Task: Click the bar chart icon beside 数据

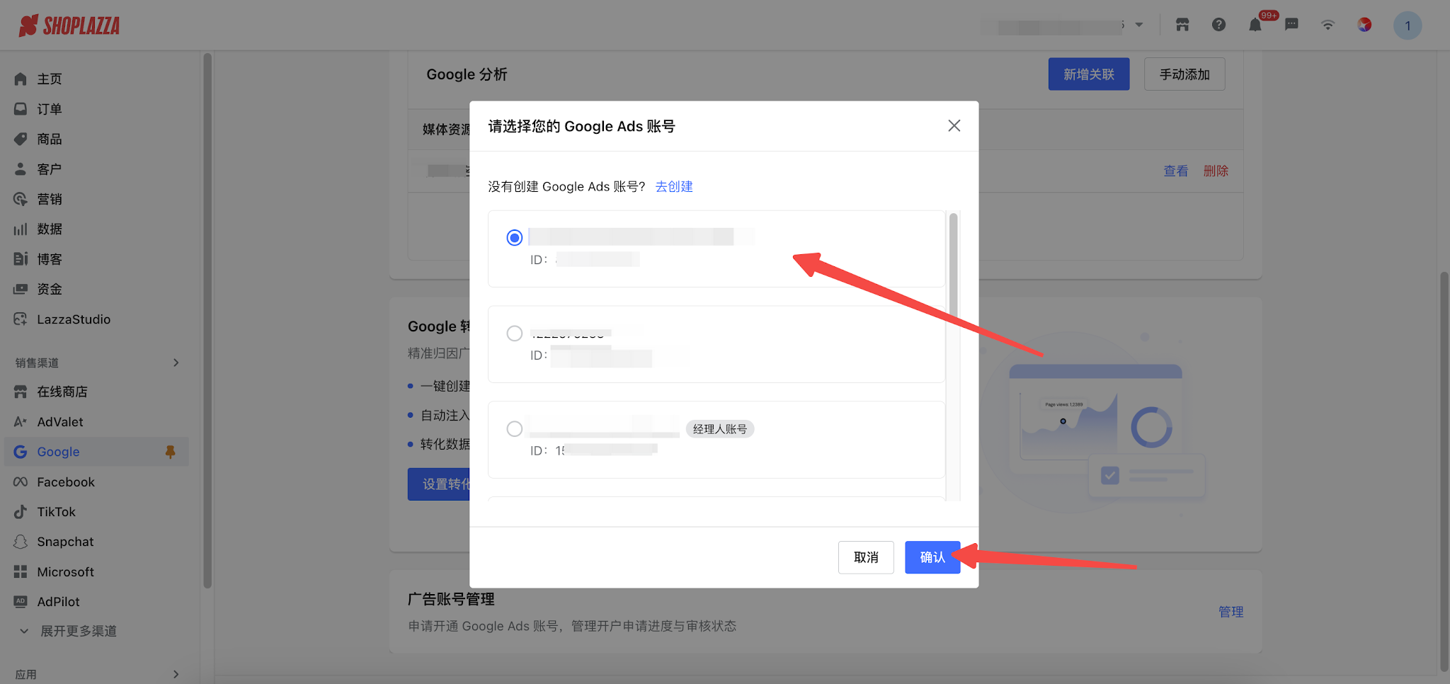Action: coord(21,229)
